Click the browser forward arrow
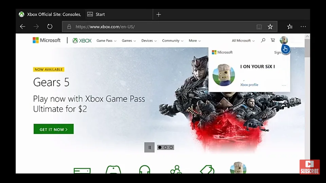 (x=36, y=26)
